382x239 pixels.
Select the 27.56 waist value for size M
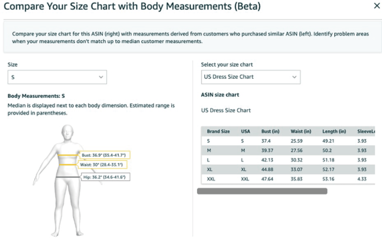click(296, 150)
